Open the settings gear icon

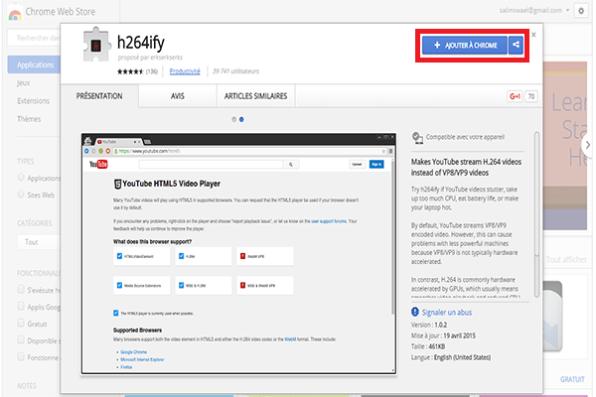tap(581, 11)
